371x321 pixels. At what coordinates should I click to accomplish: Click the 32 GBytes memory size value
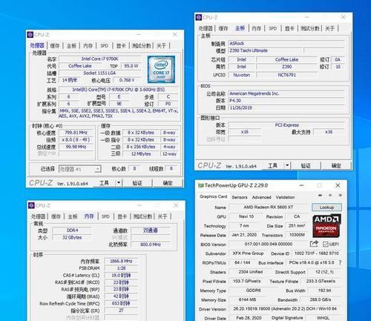pyautogui.click(x=72, y=237)
